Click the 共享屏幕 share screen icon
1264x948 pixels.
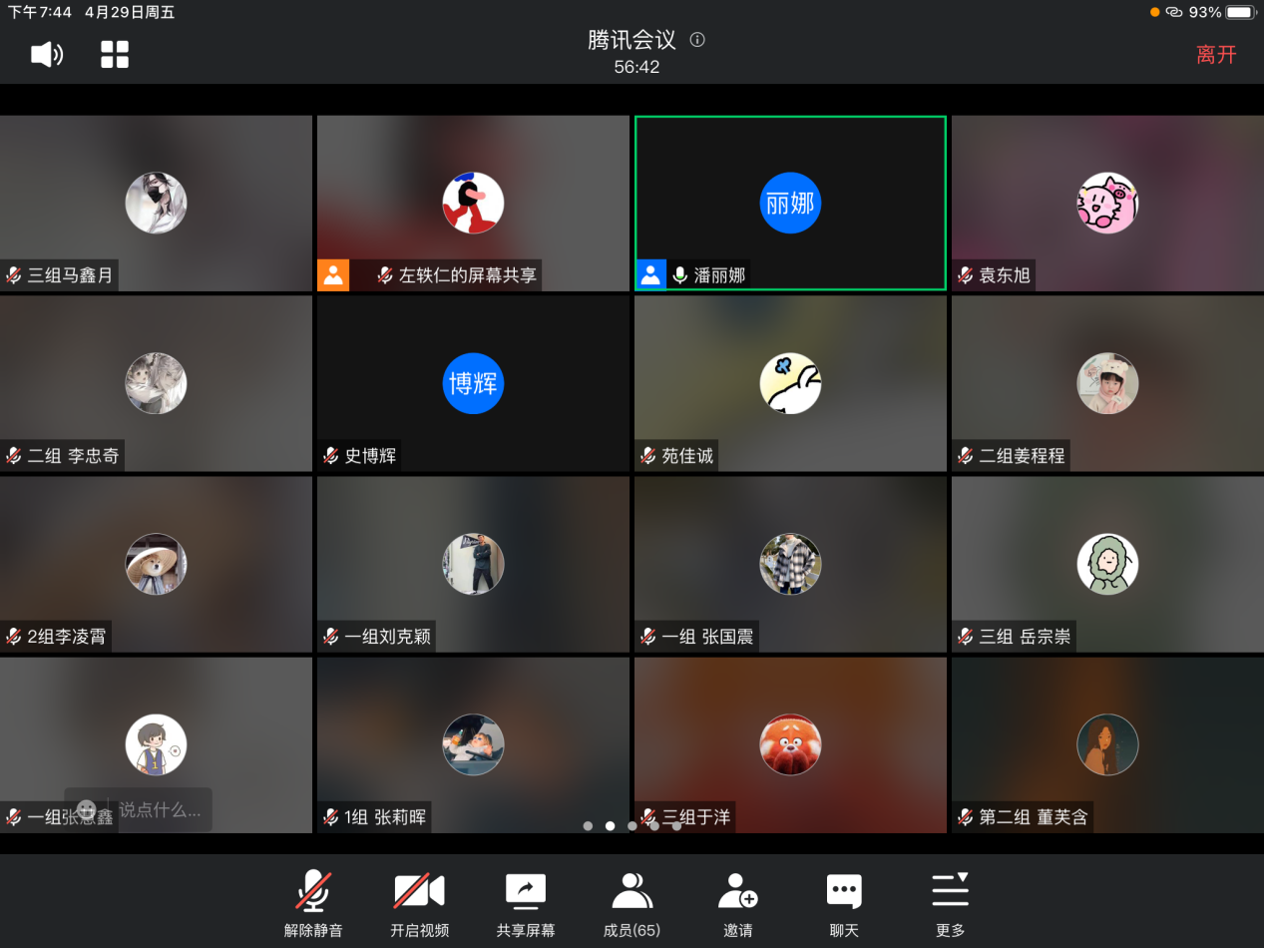(526, 904)
